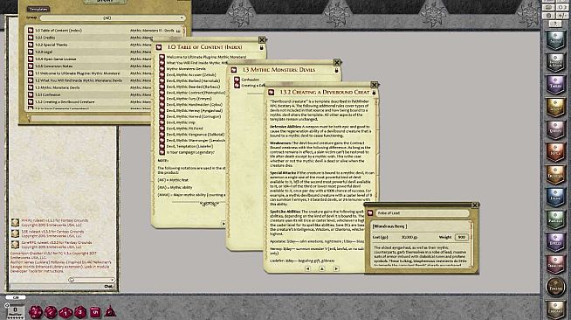Click link icon beside Confession in Devils window

tap(237, 80)
